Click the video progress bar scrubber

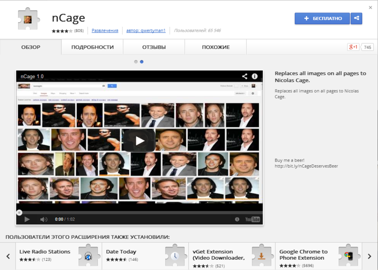point(19,212)
